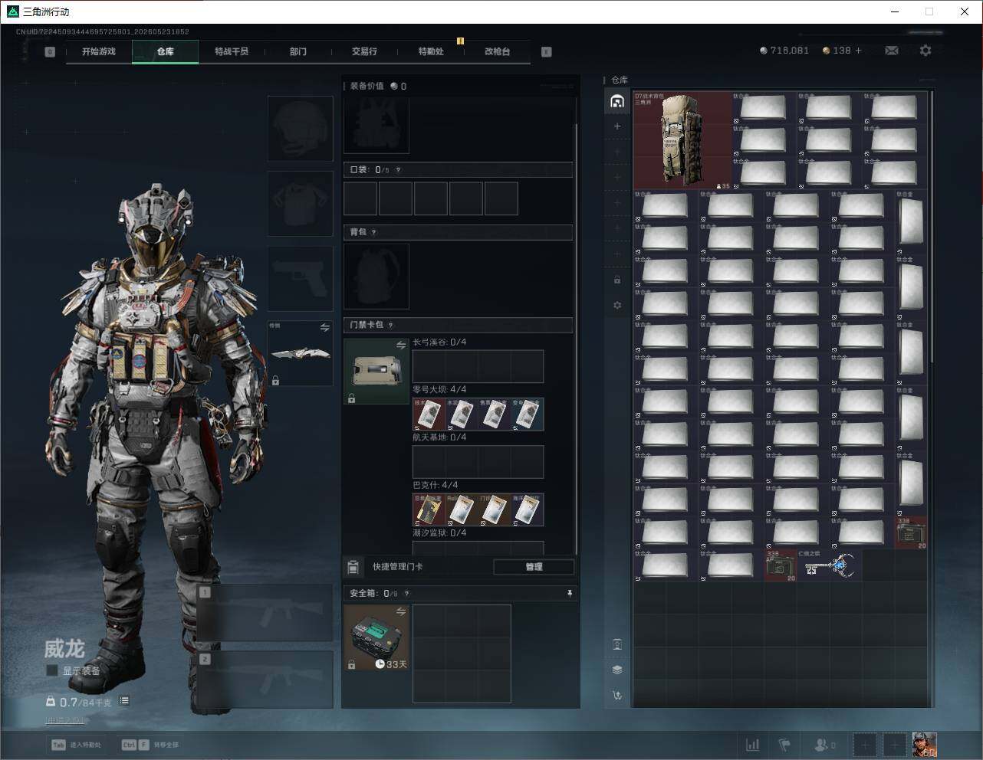Click ammo box item in last column
The image size is (983, 760).
(x=911, y=533)
